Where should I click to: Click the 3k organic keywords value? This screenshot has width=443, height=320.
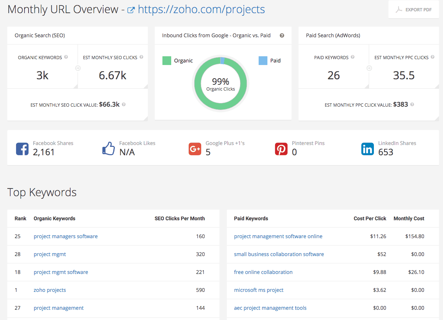(x=42, y=75)
